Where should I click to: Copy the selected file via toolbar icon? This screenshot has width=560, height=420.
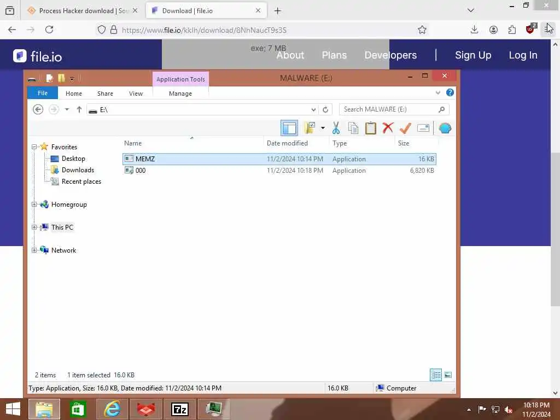[353, 128]
